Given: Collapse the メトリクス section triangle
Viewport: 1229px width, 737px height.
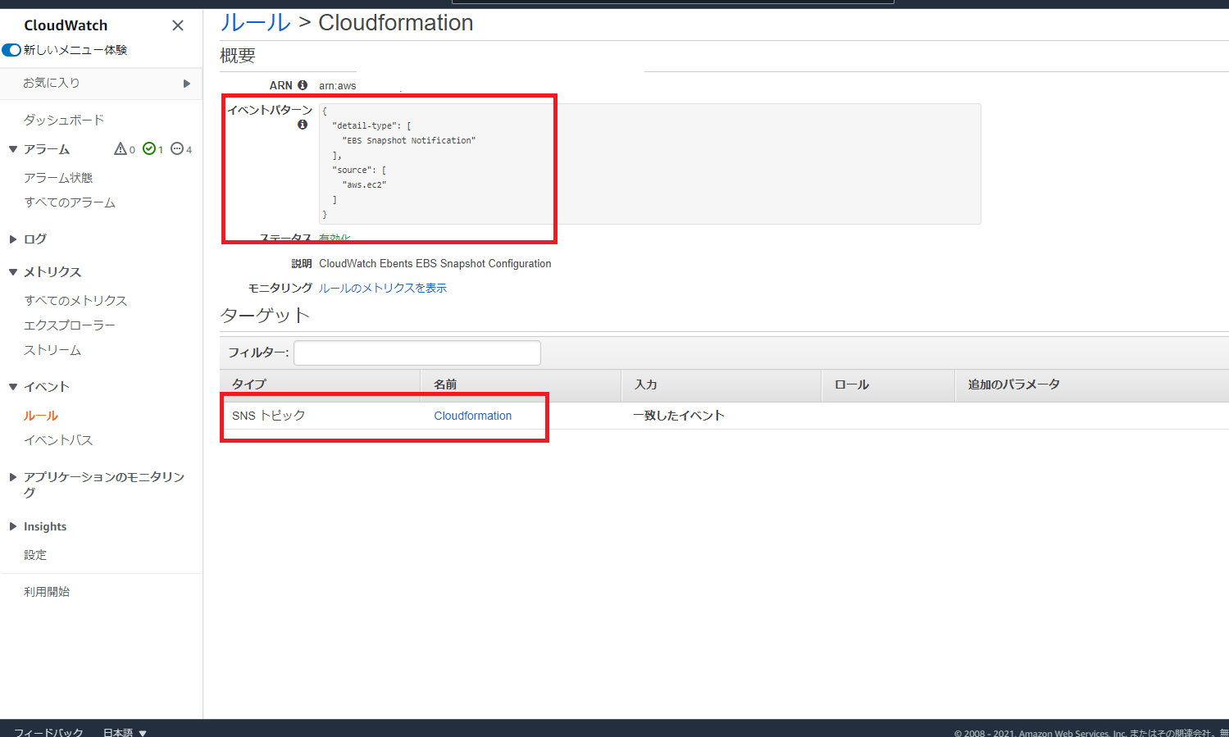Looking at the screenshot, I should click(13, 272).
